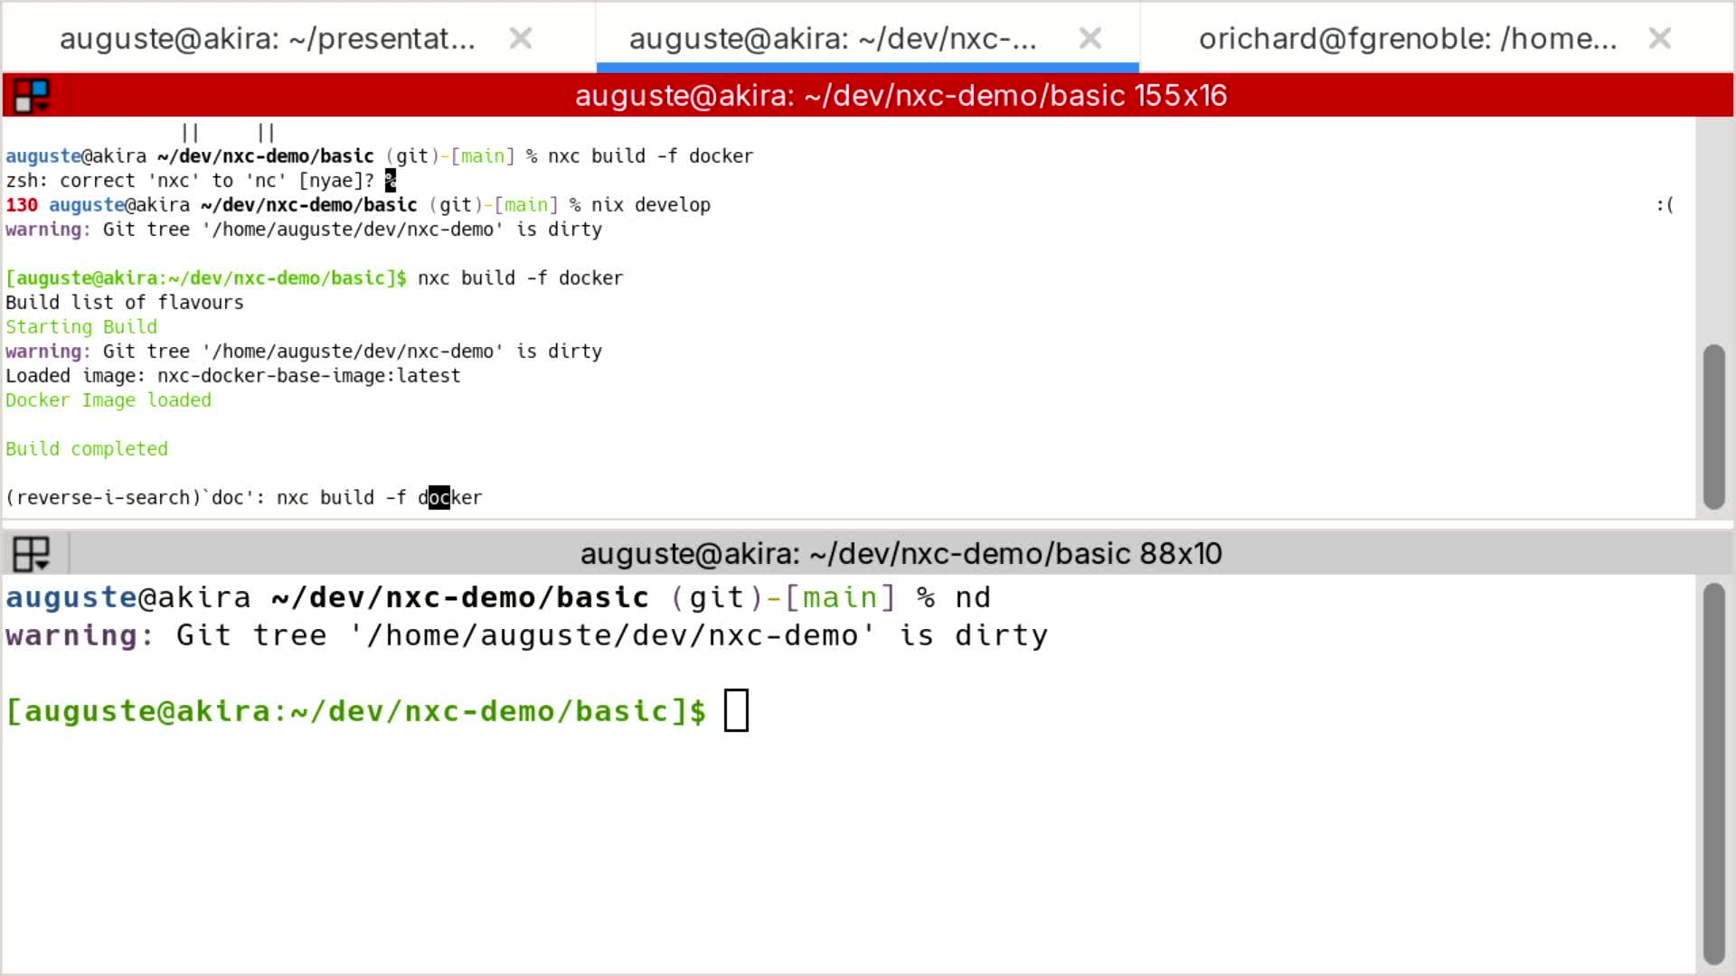Click the 'nd' command in bottom terminal
This screenshot has height=976, width=1736.
point(973,597)
